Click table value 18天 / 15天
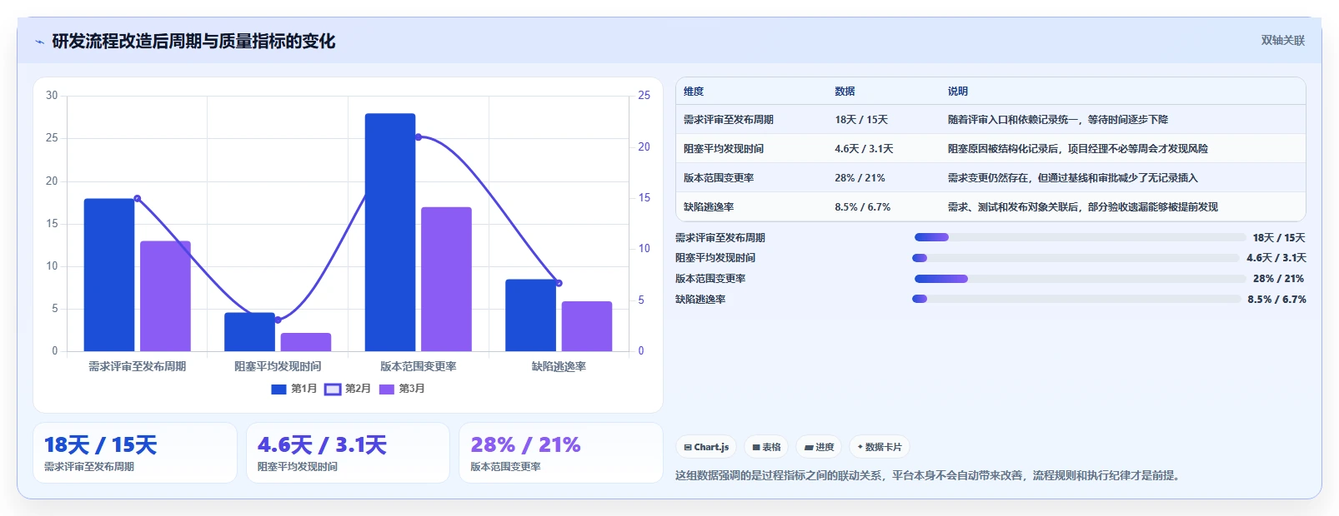This screenshot has width=1339, height=516. (x=861, y=120)
